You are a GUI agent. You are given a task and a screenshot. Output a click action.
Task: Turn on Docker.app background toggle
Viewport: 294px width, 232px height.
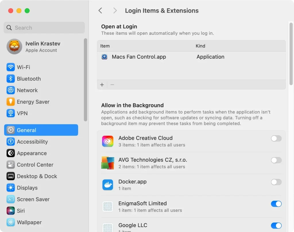(x=276, y=182)
